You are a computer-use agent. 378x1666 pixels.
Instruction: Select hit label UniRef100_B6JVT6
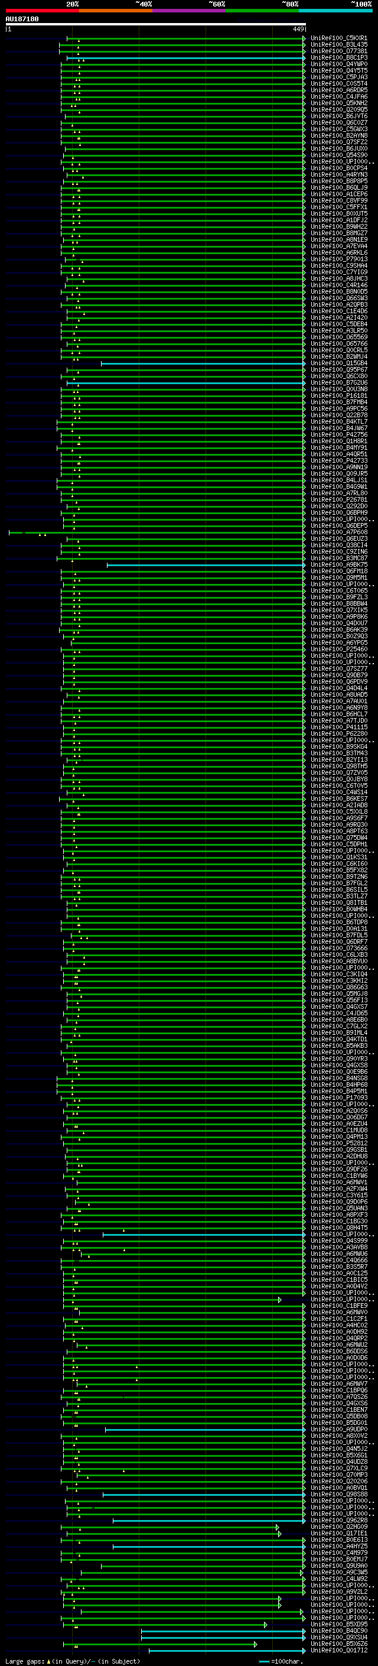tap(338, 116)
